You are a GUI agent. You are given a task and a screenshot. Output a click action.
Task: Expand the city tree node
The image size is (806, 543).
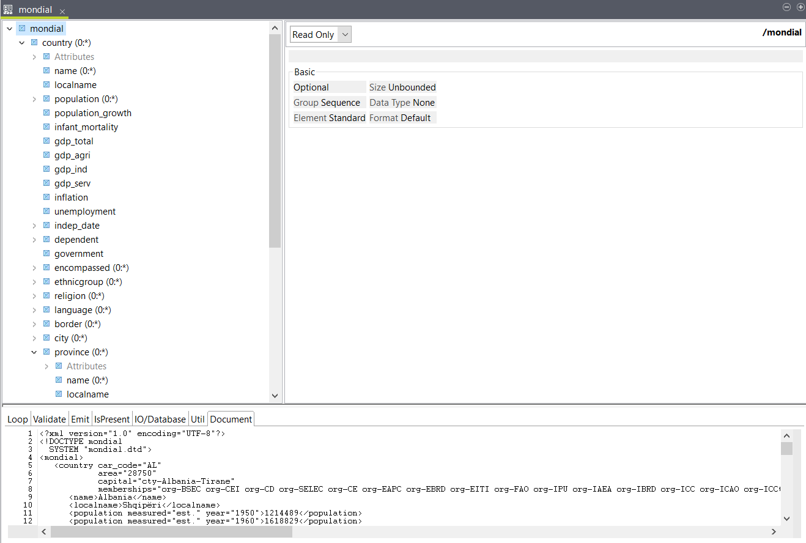pyautogui.click(x=34, y=338)
